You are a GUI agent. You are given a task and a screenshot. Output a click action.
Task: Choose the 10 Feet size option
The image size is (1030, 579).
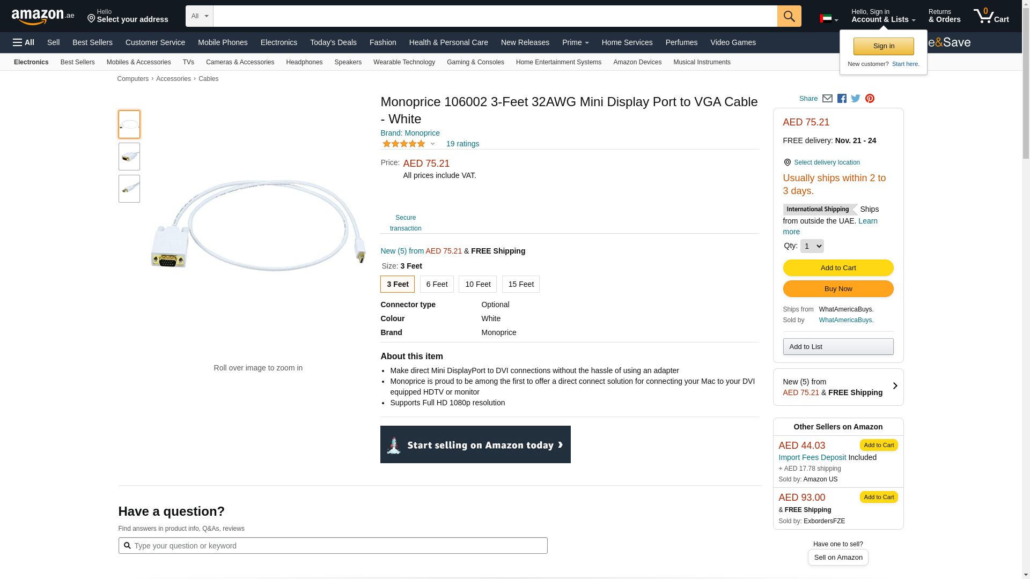(477, 284)
